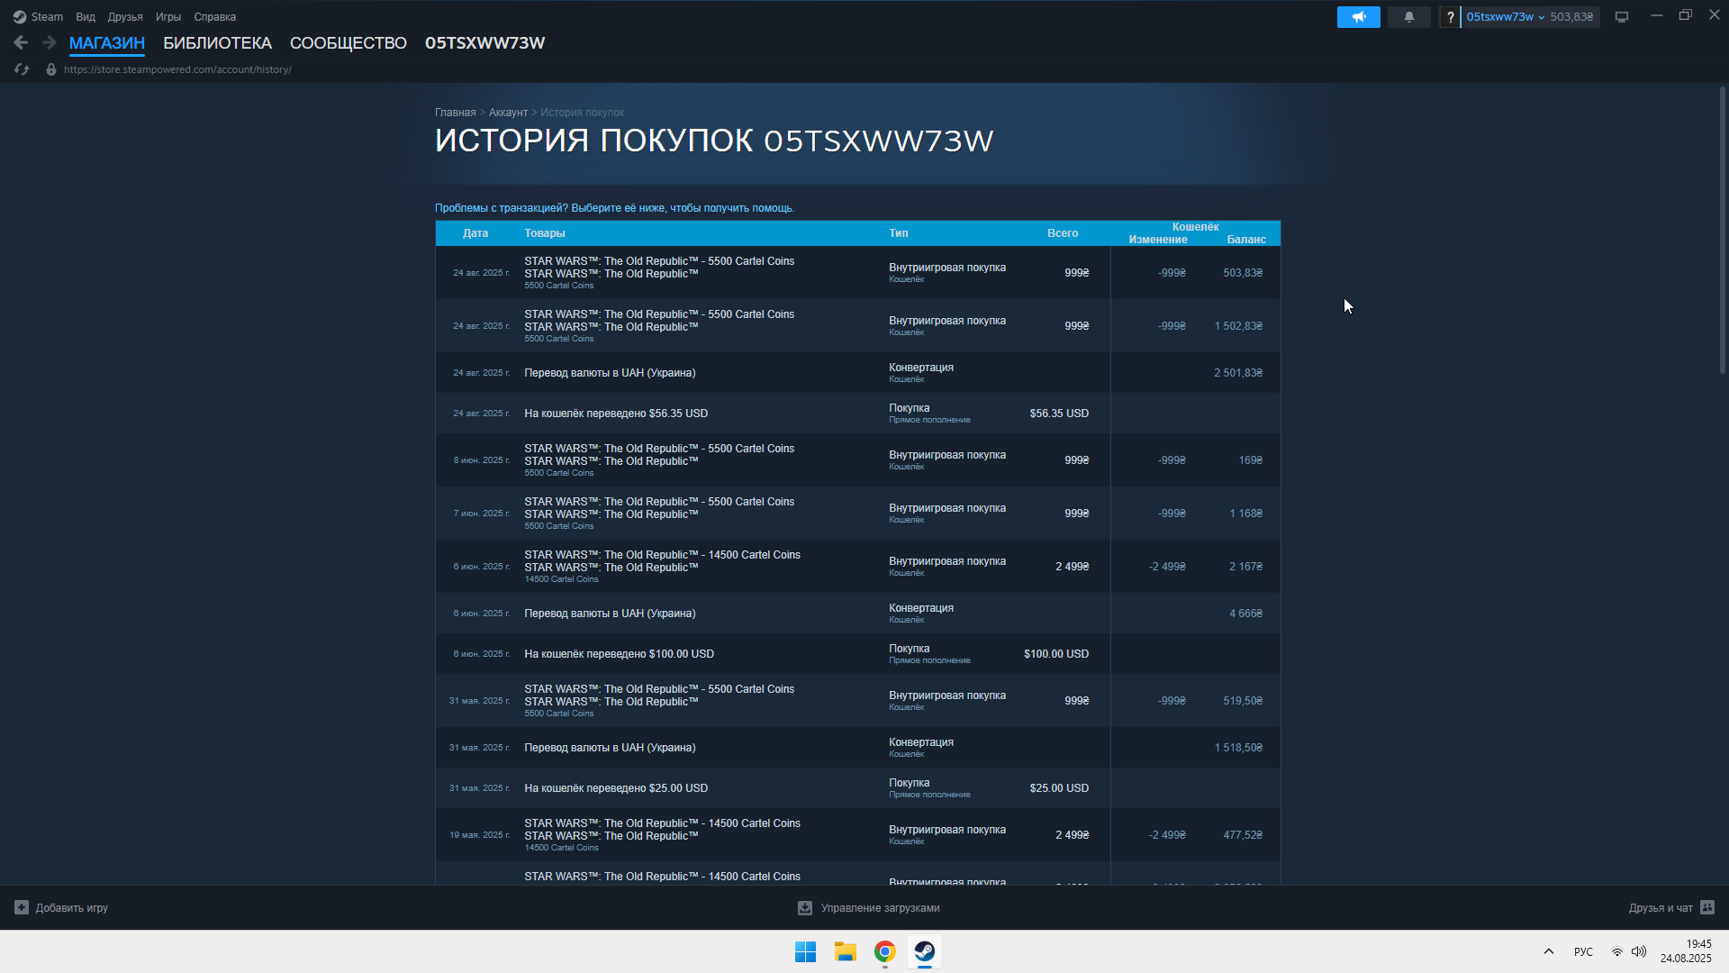Screen dimensions: 1729x973
Task: Select the 19 мая. 2025 transaction row
Action: (x=857, y=835)
